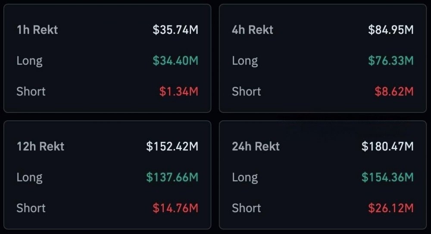Open the 4h Rekt card title
431x234 pixels.
[x=253, y=30]
